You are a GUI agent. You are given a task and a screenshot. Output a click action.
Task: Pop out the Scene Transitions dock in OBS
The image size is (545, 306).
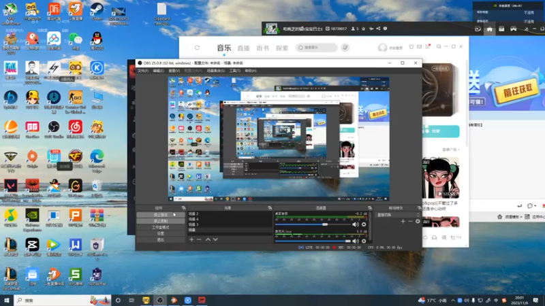(420, 208)
